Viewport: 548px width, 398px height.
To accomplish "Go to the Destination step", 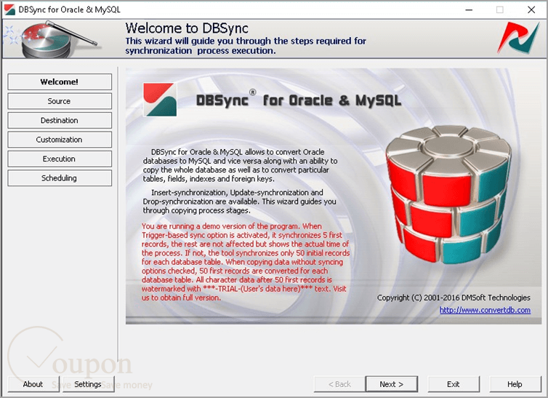I will tap(60, 120).
